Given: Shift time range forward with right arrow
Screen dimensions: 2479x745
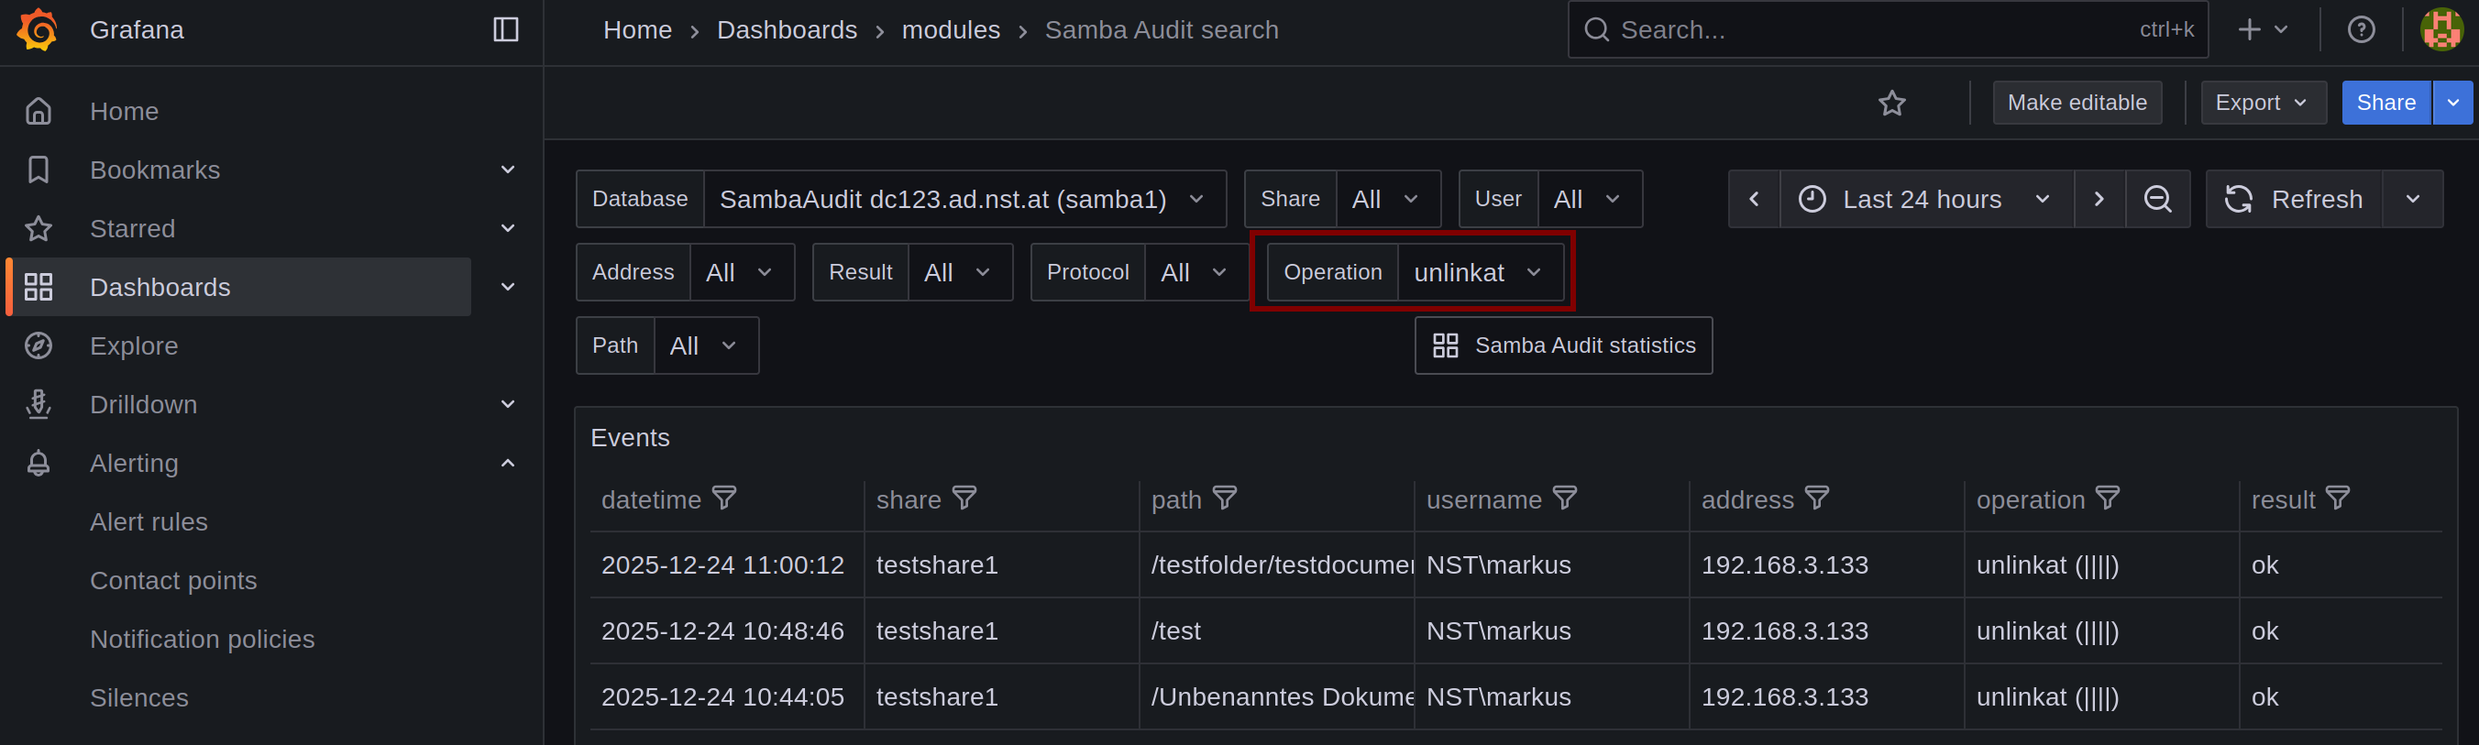Looking at the screenshot, I should [2099, 199].
